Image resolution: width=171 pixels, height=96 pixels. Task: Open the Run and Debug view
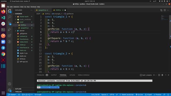pyautogui.click(x=10, y=29)
